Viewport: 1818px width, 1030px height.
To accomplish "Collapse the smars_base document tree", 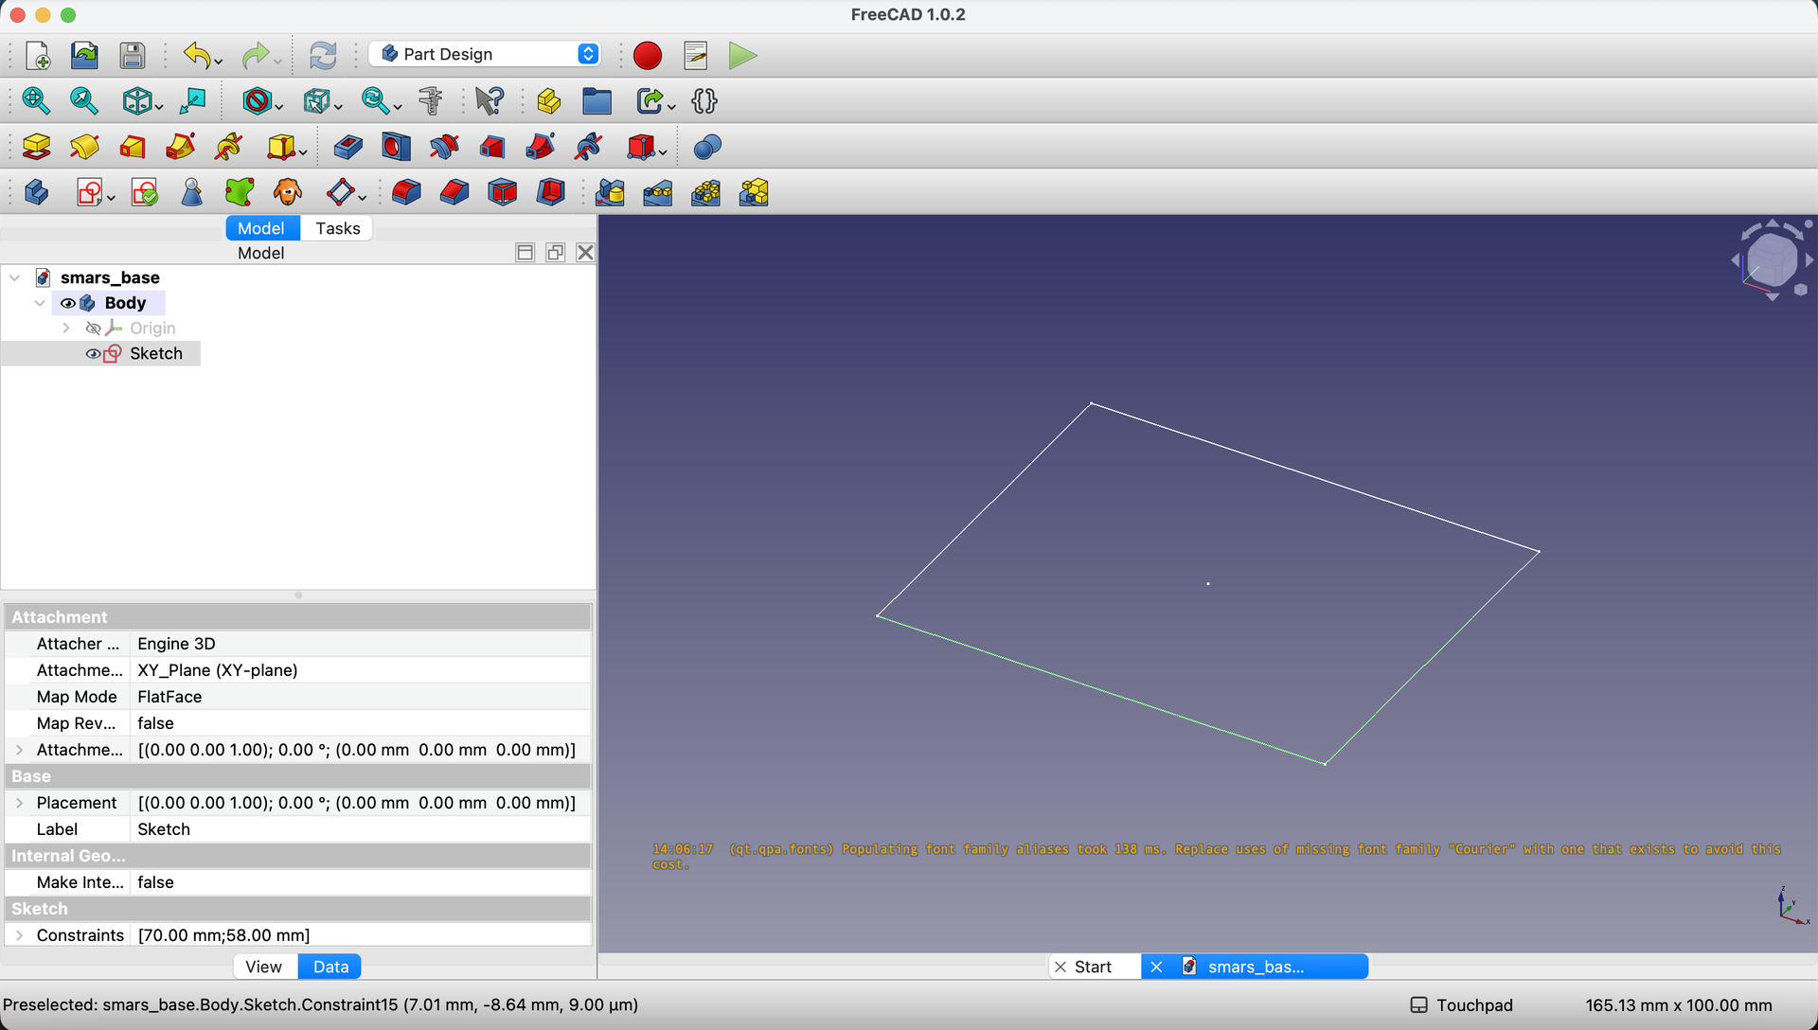I will point(15,277).
